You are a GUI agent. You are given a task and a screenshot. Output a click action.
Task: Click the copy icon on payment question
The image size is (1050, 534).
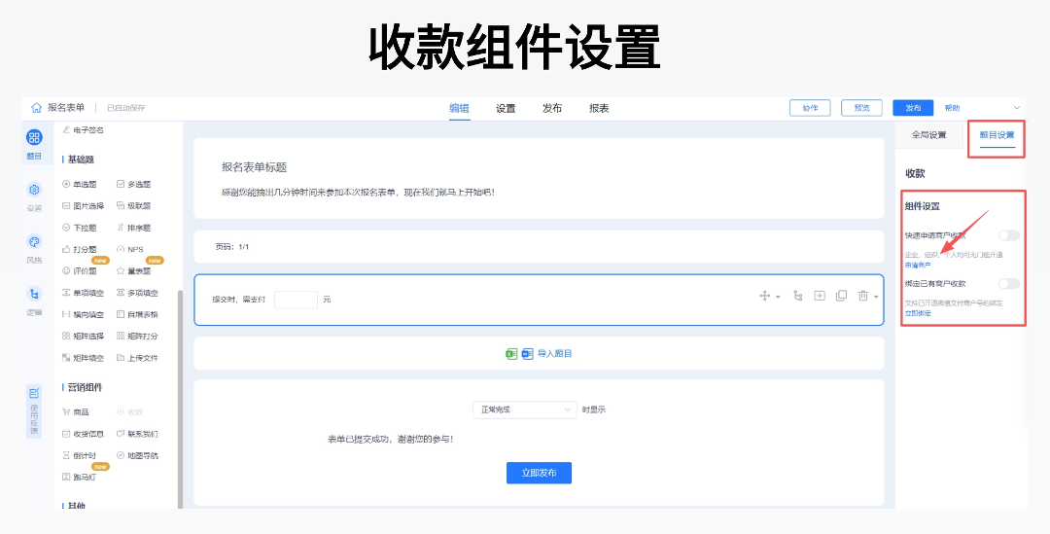tap(842, 296)
